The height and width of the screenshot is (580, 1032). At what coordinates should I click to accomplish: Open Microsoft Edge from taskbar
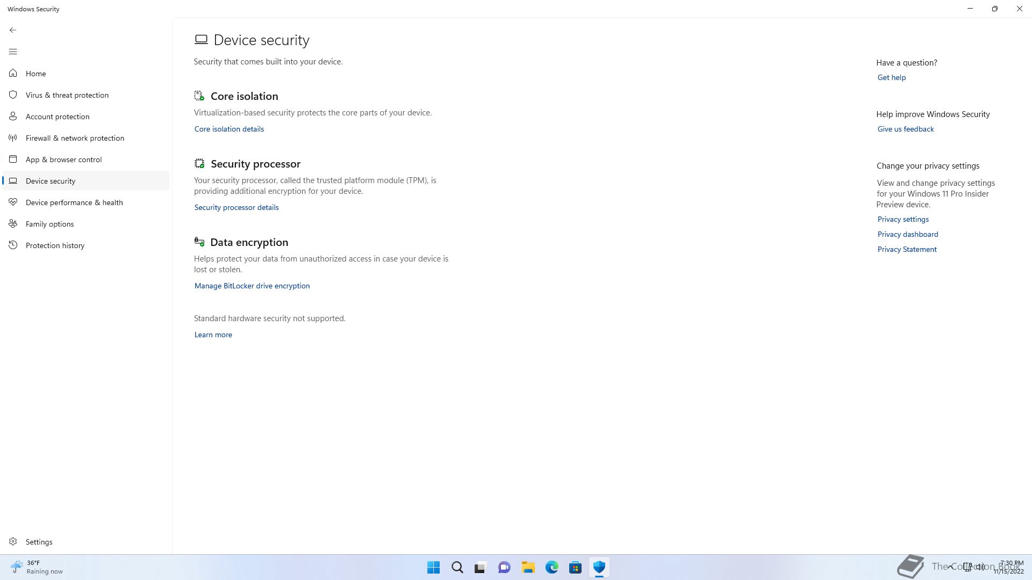552,567
